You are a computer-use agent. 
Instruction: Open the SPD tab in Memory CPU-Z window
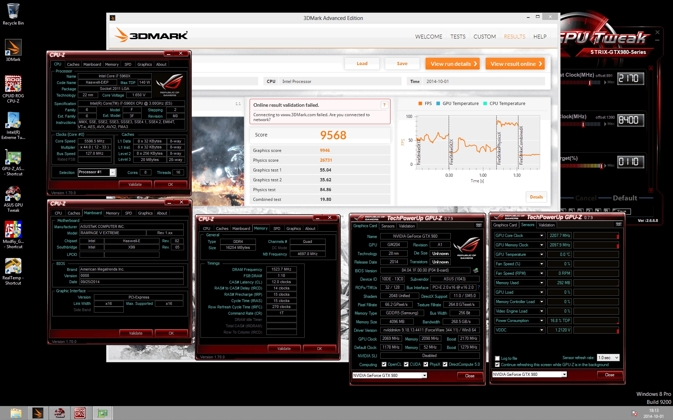(x=277, y=229)
